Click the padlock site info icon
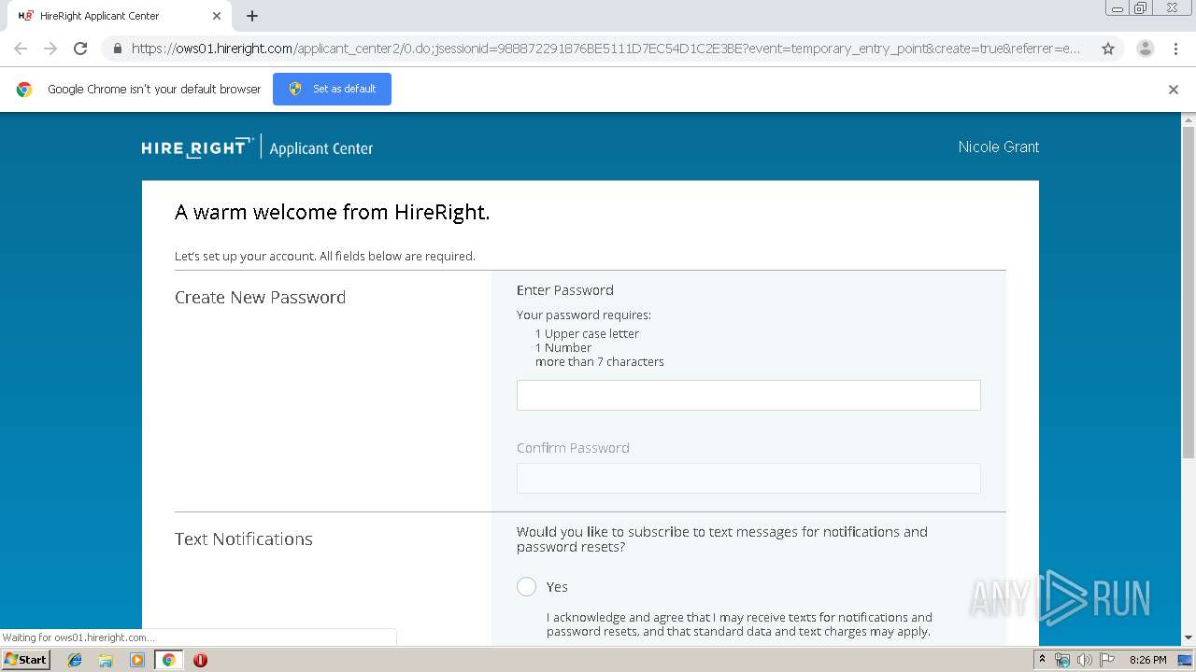The image size is (1196, 672). coord(117,49)
